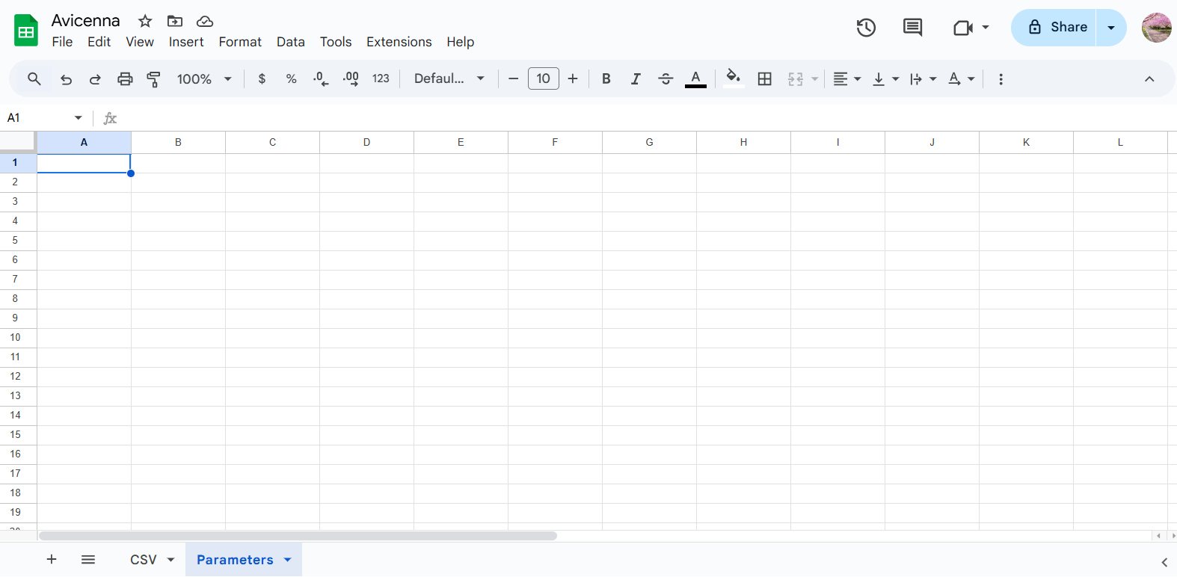Toggle bold formatting
The height and width of the screenshot is (577, 1177).
coord(606,79)
